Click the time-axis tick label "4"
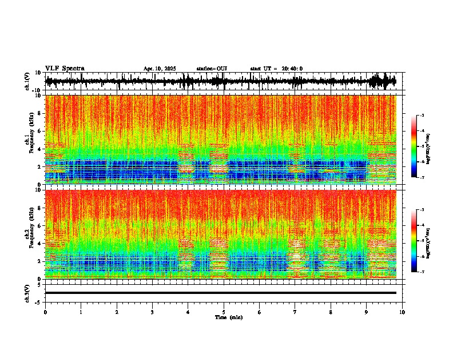Viewport: 453px width, 350px height. (x=188, y=312)
